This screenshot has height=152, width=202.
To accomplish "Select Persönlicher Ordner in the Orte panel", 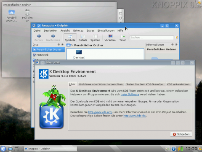I will click(48, 49).
